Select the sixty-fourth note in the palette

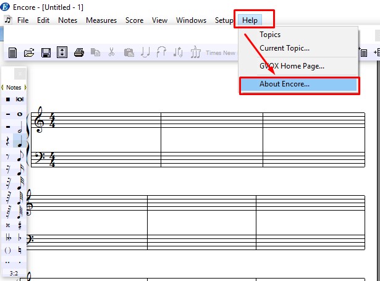click(x=20, y=198)
